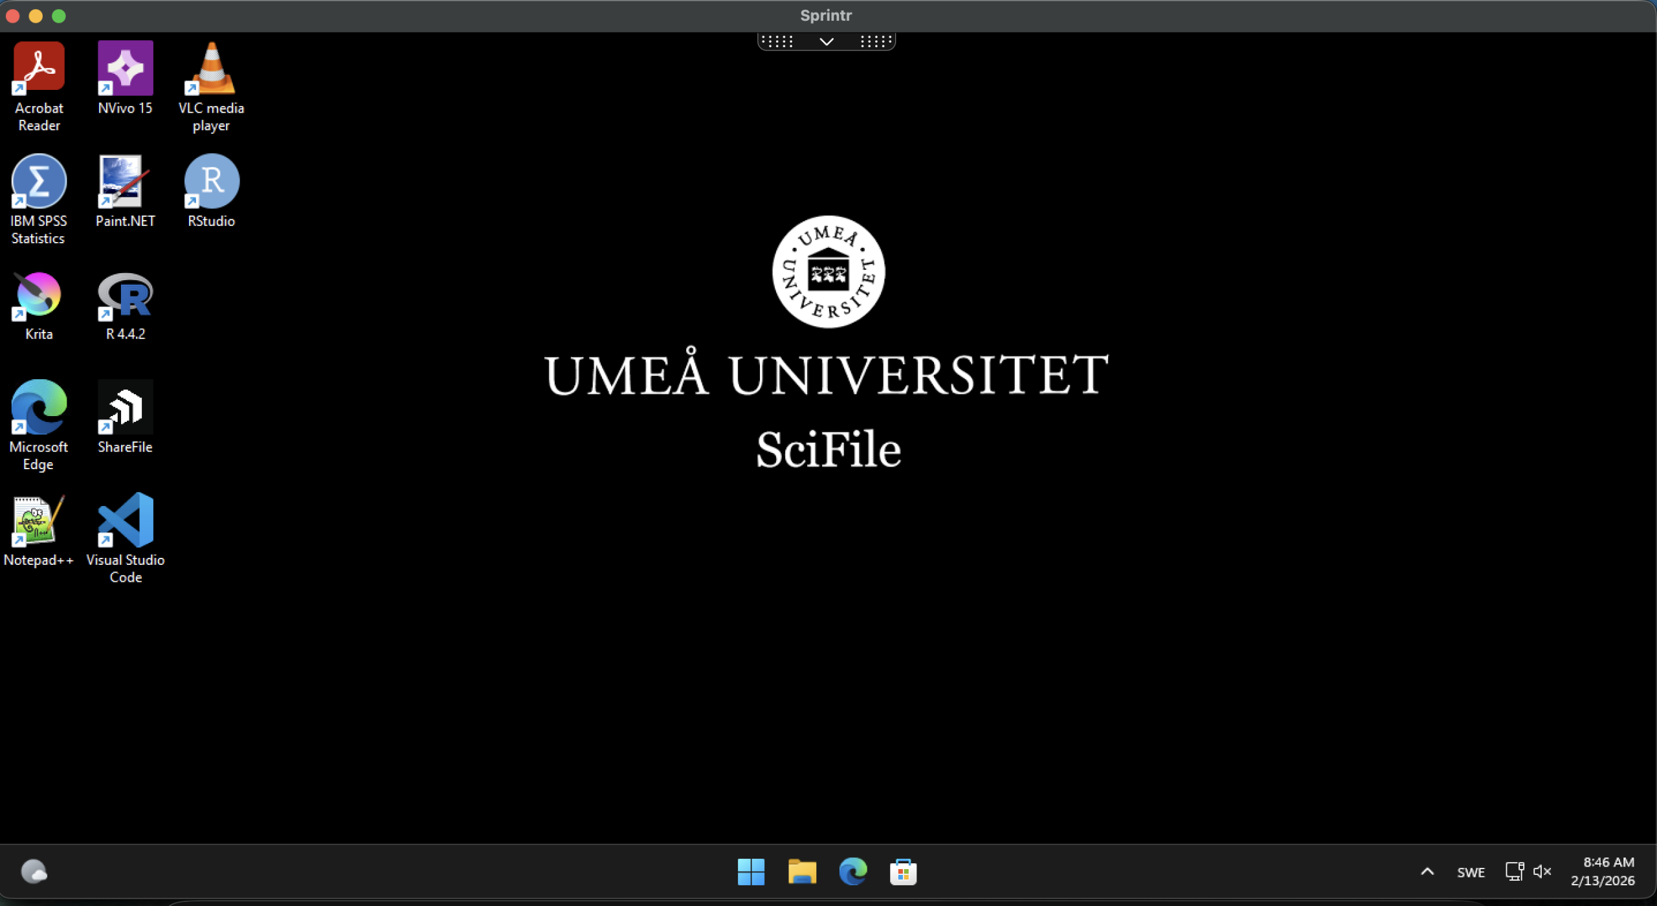Viewport: 1657px width, 906px height.
Task: Open the SWE input language switcher
Action: [1471, 872]
